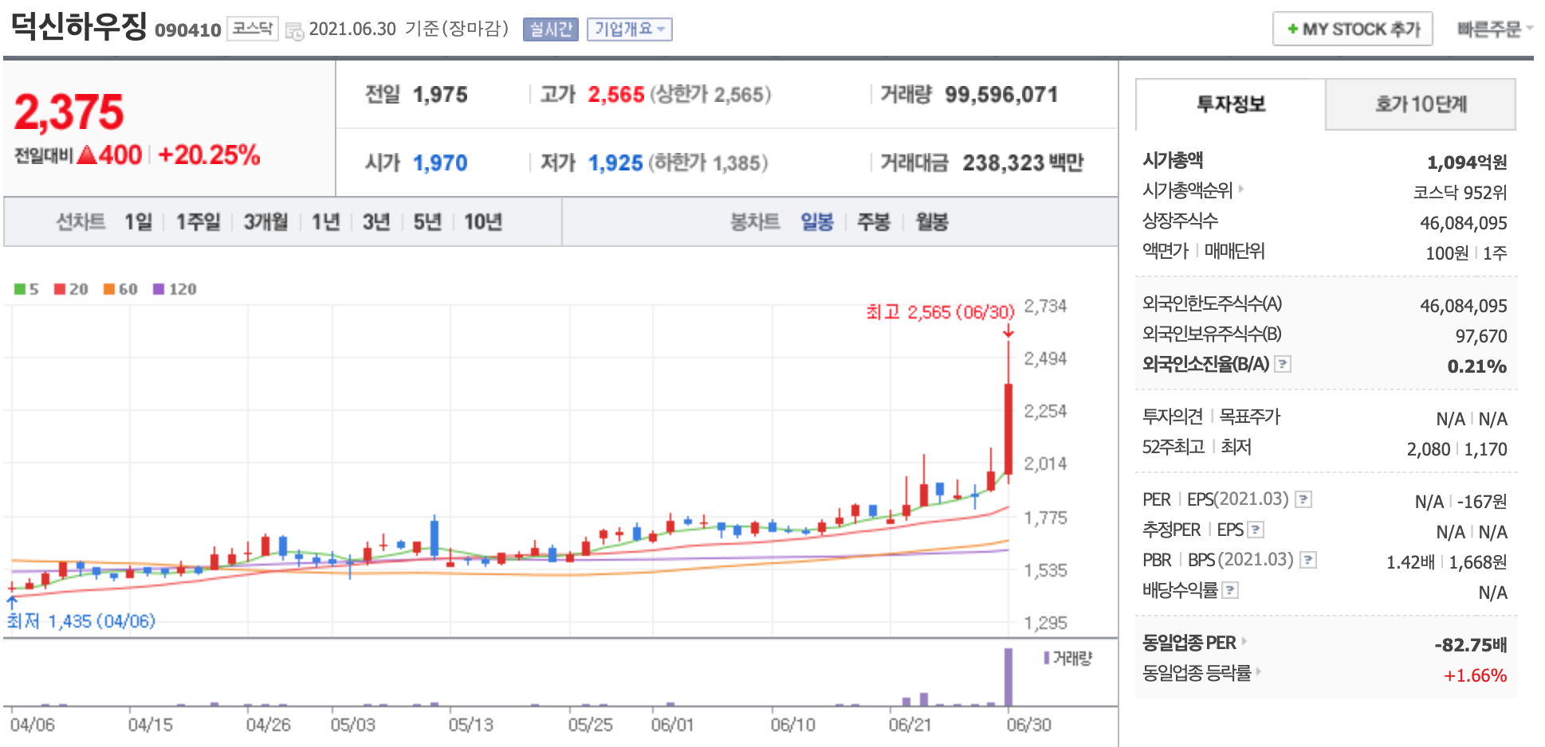Viewport: 1545px width, 747px height.
Task: Click the tall 06/30 volume bar
Action: (x=1008, y=677)
